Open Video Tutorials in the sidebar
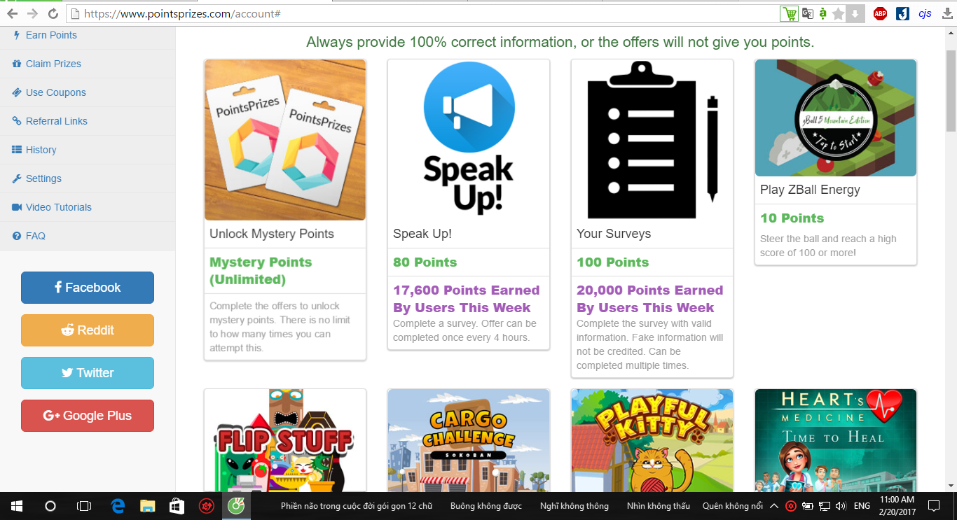 click(x=88, y=207)
